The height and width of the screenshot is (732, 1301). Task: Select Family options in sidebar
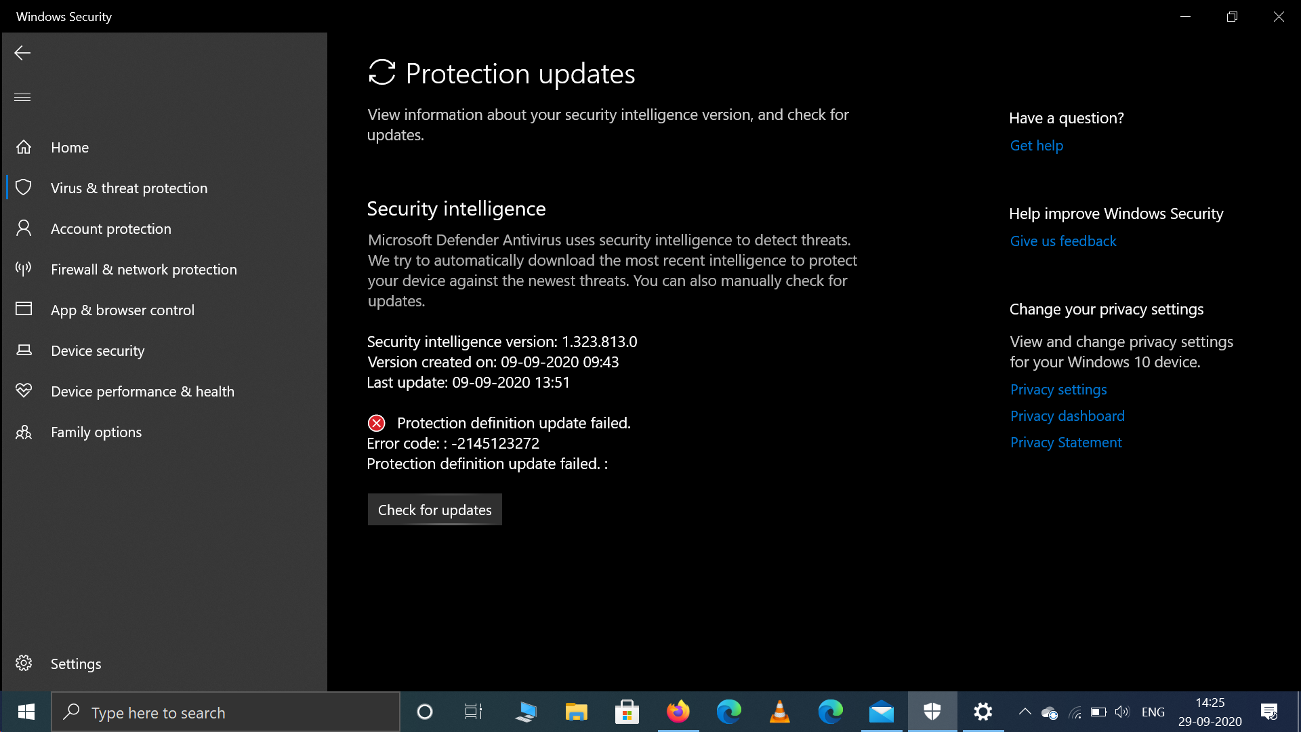pyautogui.click(x=96, y=432)
